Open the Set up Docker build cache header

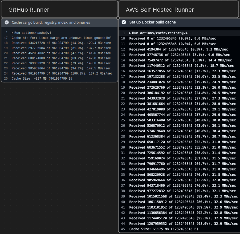tap(179, 22)
